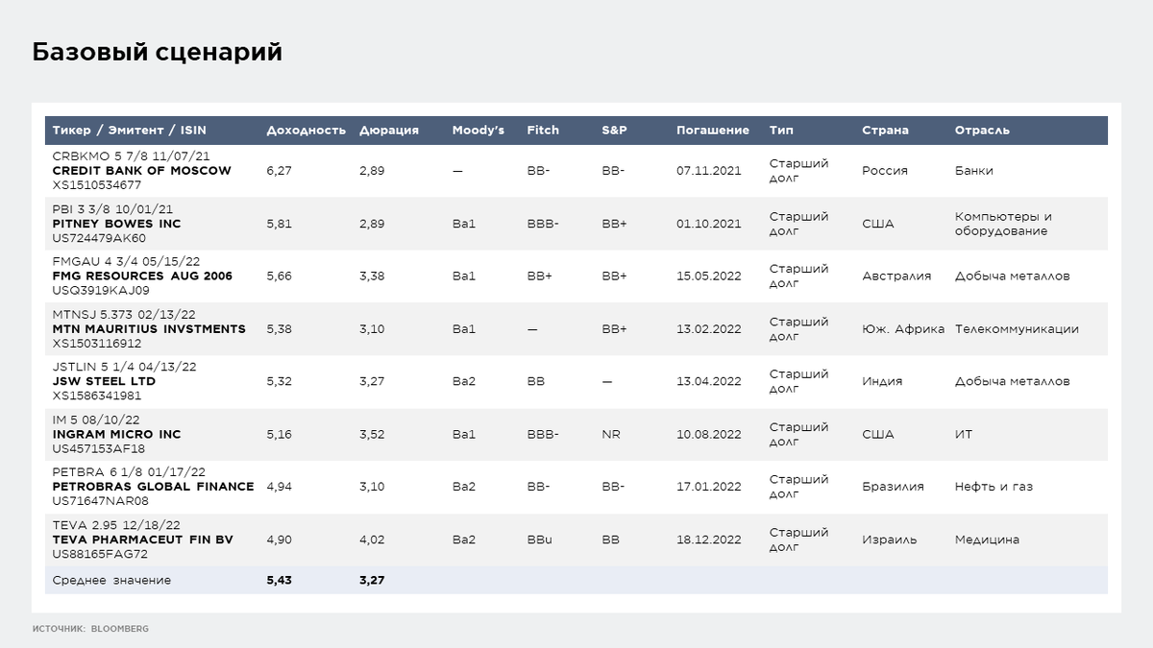Click ticker 'IM 5 08/10/22'
Viewport: 1153px width, 648px height.
pyautogui.click(x=94, y=420)
